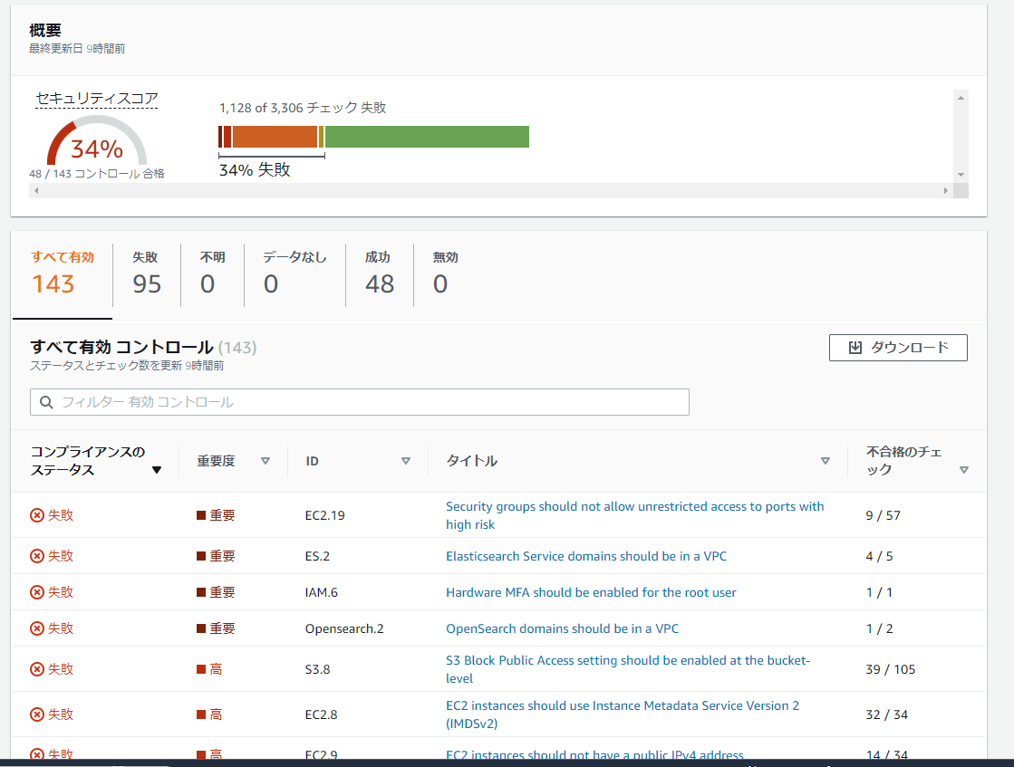Sort by 不合格のチェック column arrow

click(964, 470)
